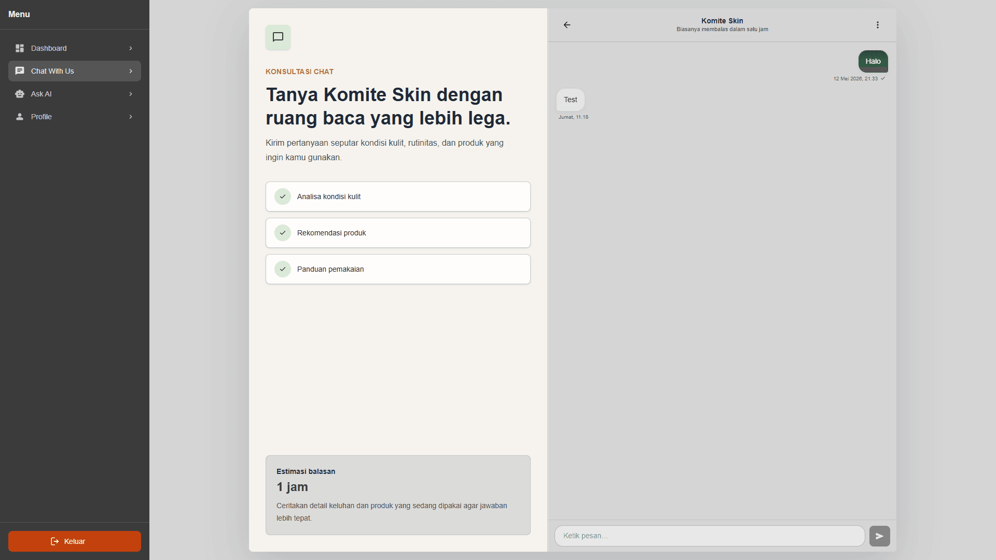This screenshot has width=996, height=560.
Task: Go back using the arrow in chat header
Action: tap(567, 25)
